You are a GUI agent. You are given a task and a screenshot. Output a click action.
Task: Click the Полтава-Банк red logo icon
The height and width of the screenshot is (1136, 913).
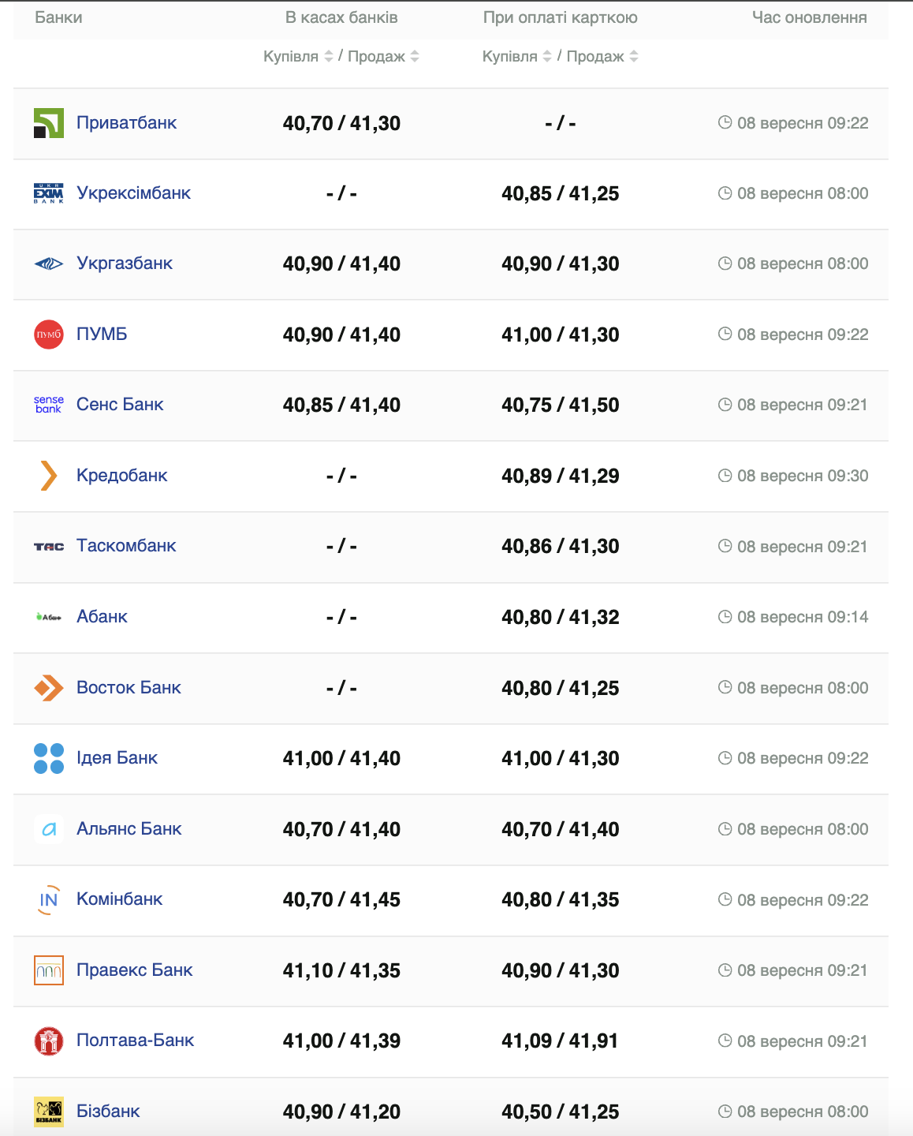pos(49,1041)
